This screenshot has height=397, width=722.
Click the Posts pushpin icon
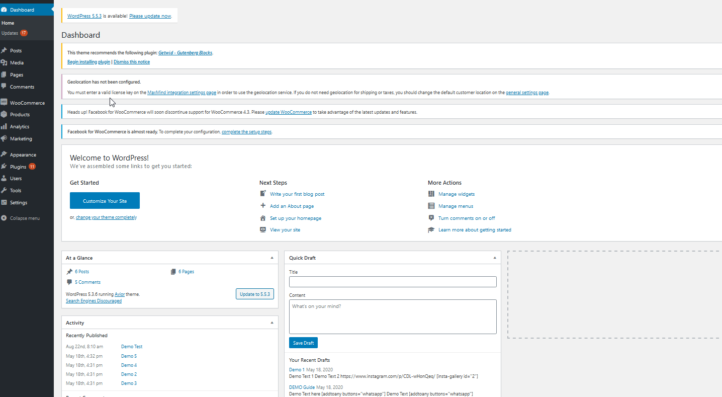click(x=4, y=50)
